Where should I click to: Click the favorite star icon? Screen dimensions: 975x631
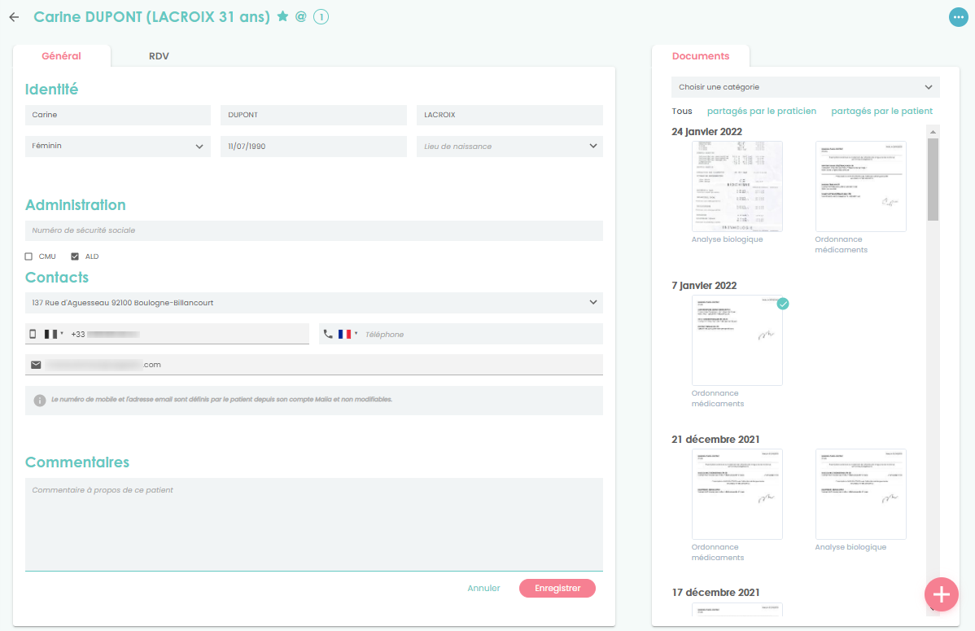(x=282, y=16)
